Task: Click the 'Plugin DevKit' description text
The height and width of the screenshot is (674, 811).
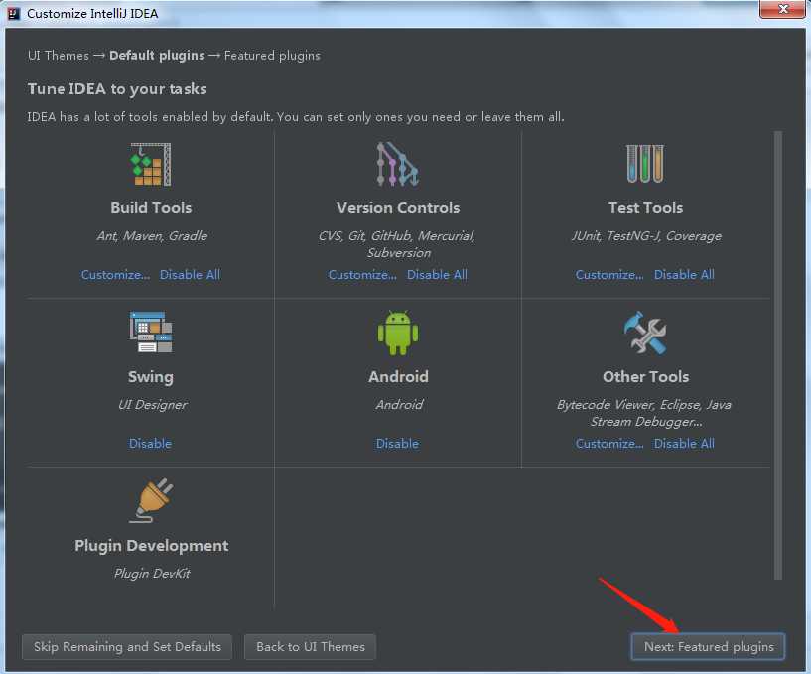Action: tap(152, 573)
